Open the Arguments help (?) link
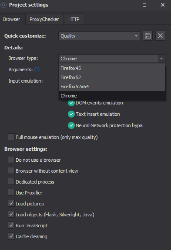The width and height of the screenshot is (171, 250). click(37, 69)
